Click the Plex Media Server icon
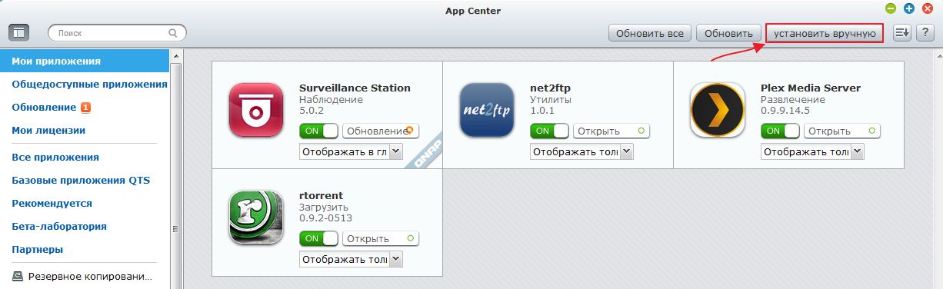This screenshot has width=943, height=289. click(718, 109)
